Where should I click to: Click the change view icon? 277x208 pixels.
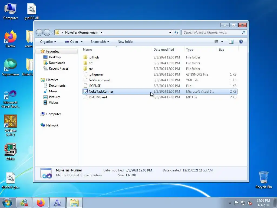(x=216, y=41)
